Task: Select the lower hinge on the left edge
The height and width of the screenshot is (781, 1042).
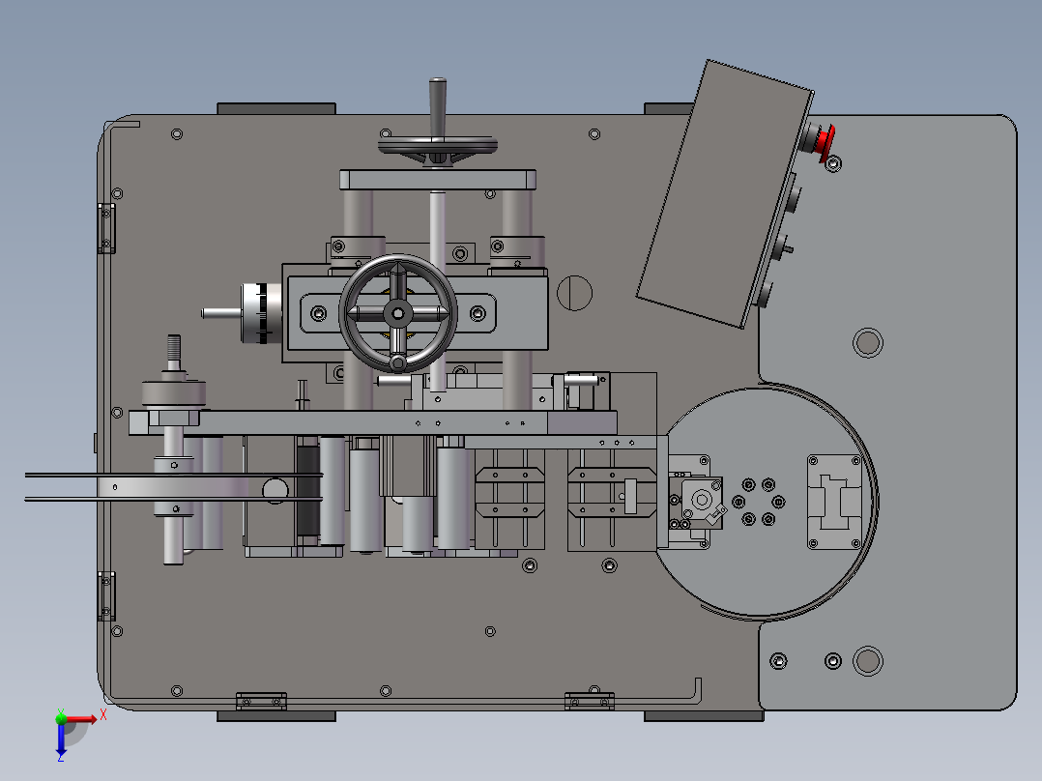Action: [x=106, y=596]
